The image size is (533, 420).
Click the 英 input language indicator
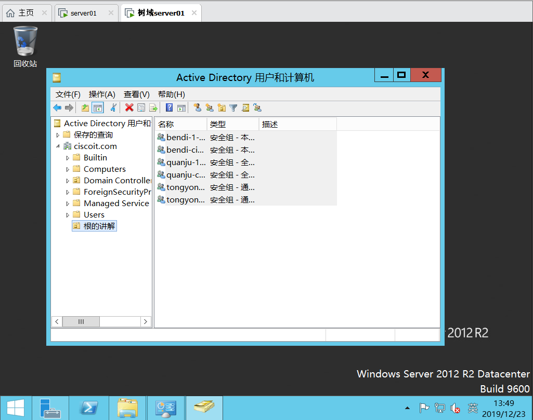[x=473, y=408]
